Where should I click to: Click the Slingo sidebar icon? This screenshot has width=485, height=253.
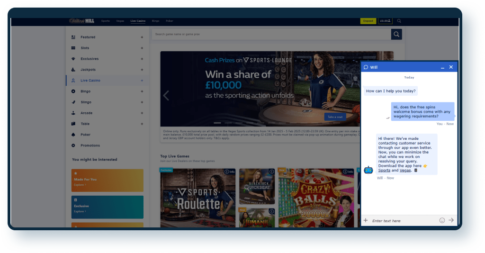pyautogui.click(x=73, y=102)
